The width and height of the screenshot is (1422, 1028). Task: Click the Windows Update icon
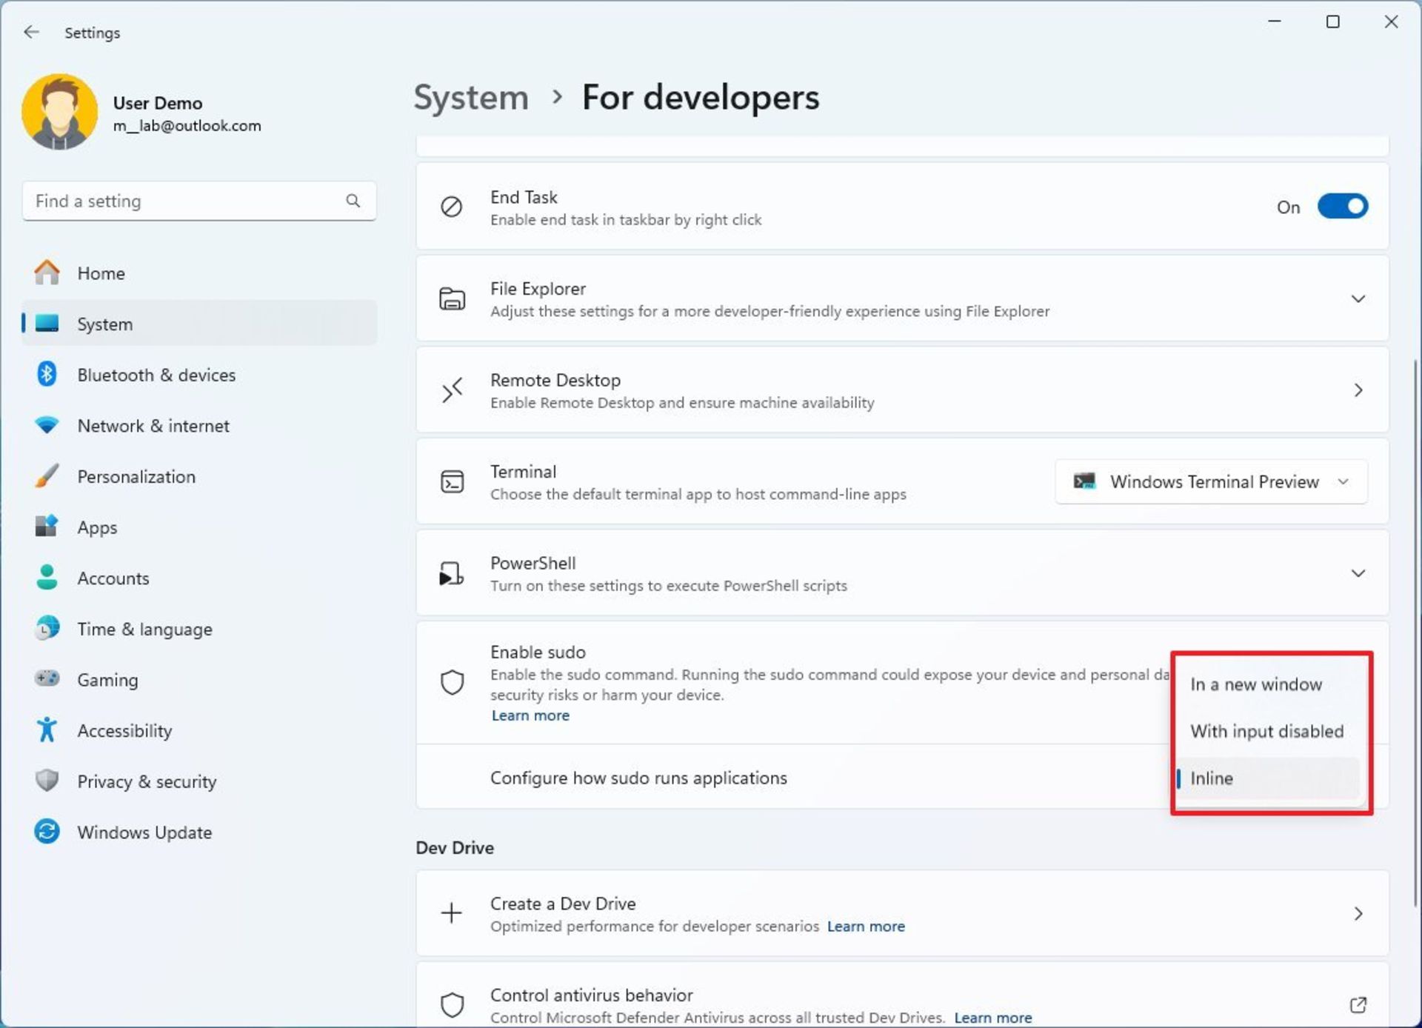(x=47, y=832)
